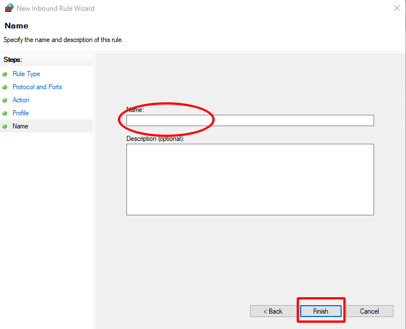This screenshot has width=406, height=329.
Task: Click the Finish button
Action: (321, 311)
